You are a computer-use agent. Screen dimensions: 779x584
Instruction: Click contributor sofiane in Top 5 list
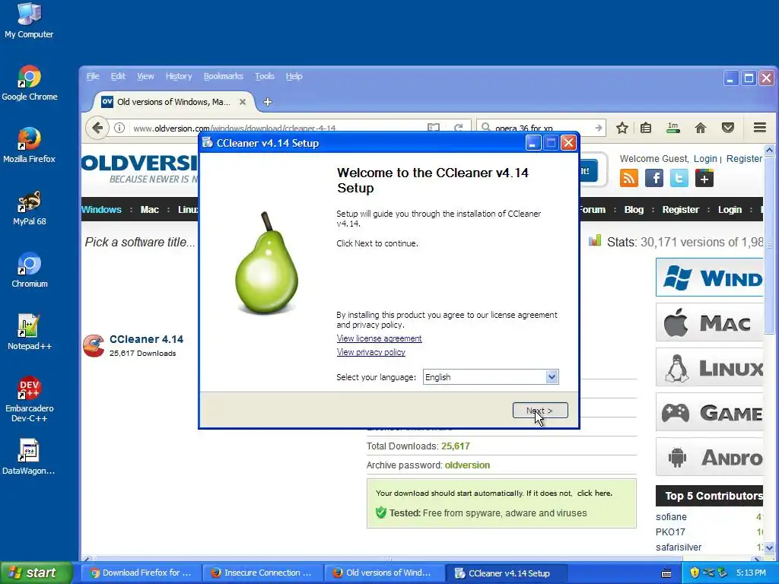point(671,517)
